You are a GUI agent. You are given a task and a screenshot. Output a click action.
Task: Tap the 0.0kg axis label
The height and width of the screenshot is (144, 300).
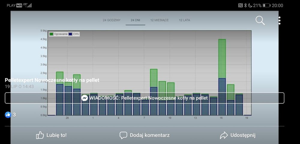click(43, 115)
